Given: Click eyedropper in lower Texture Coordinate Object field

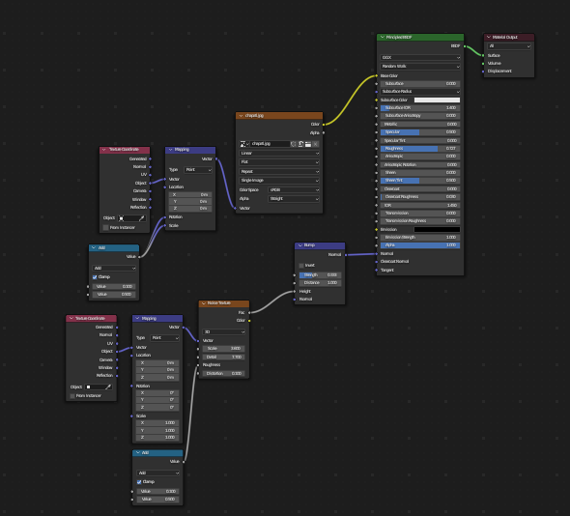Looking at the screenshot, I should (x=108, y=387).
